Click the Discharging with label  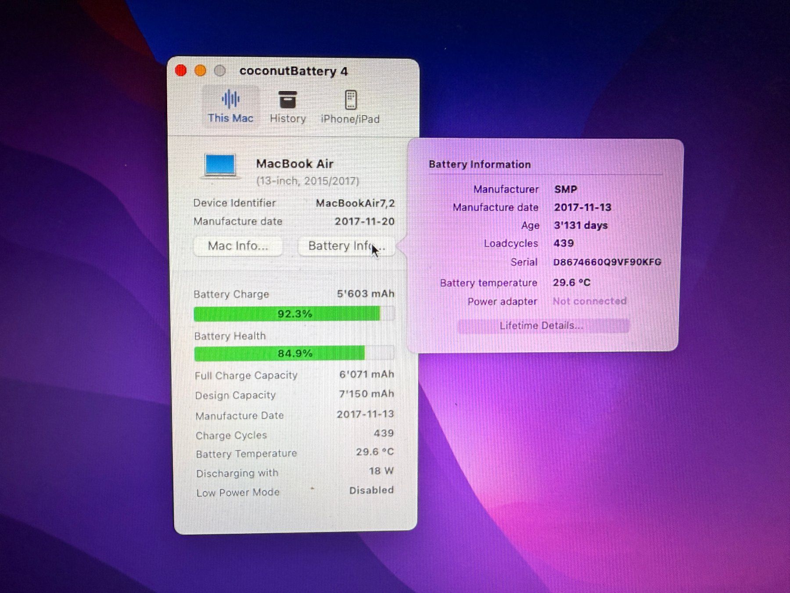(x=237, y=474)
